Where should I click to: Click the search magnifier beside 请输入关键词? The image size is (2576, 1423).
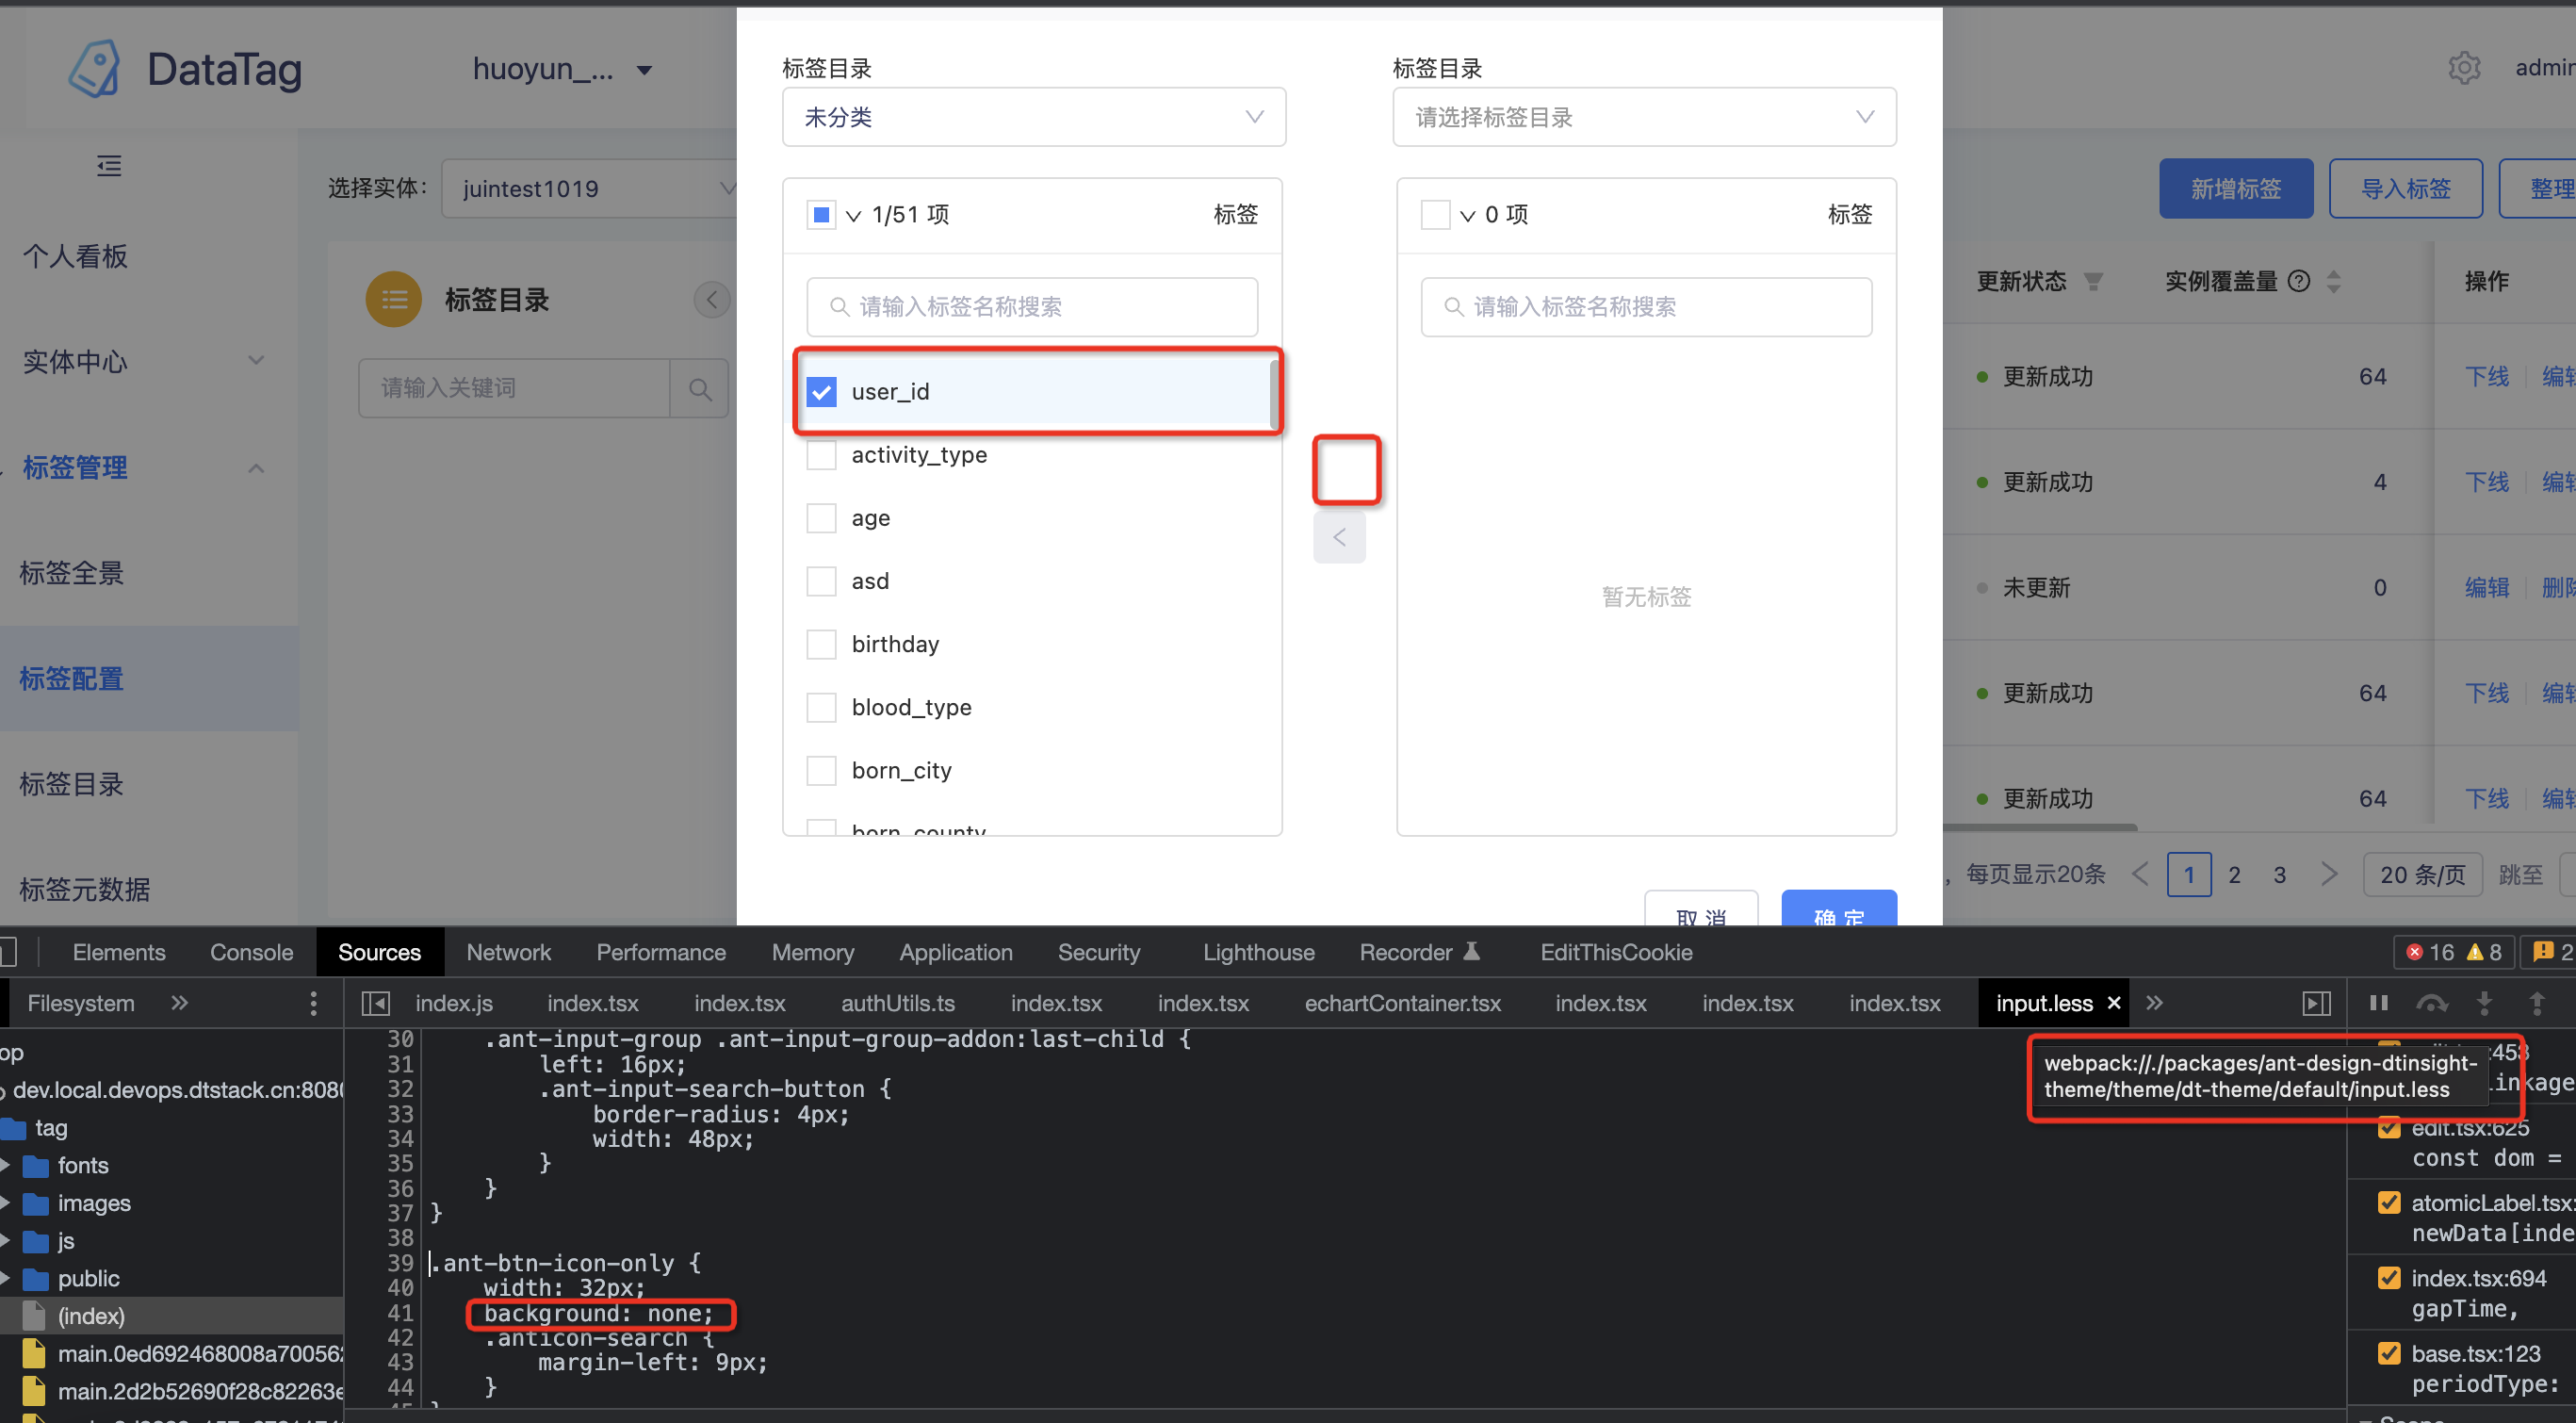tap(699, 388)
